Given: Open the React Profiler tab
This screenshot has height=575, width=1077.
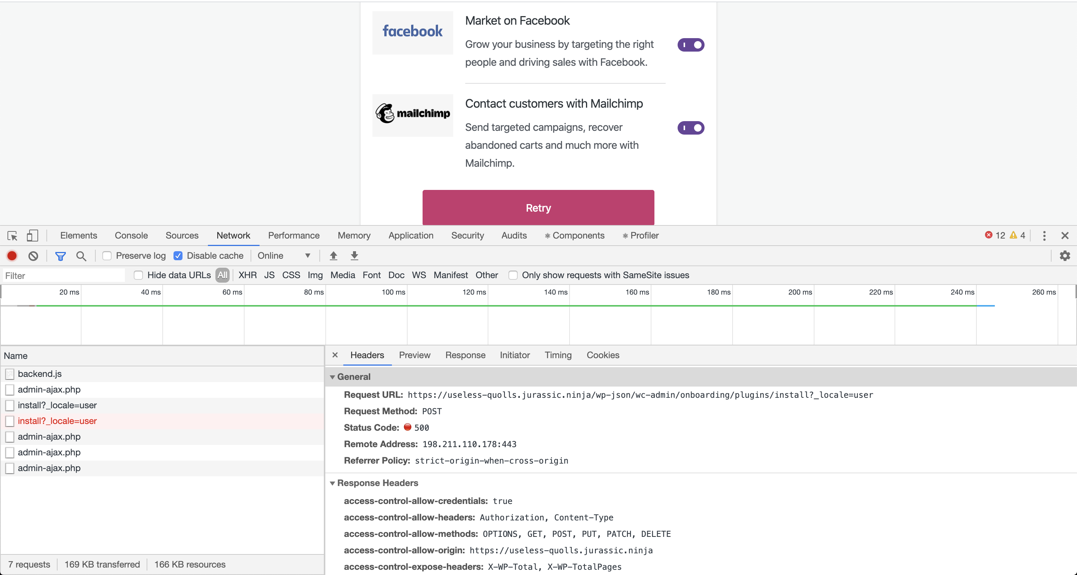Looking at the screenshot, I should pyautogui.click(x=641, y=236).
